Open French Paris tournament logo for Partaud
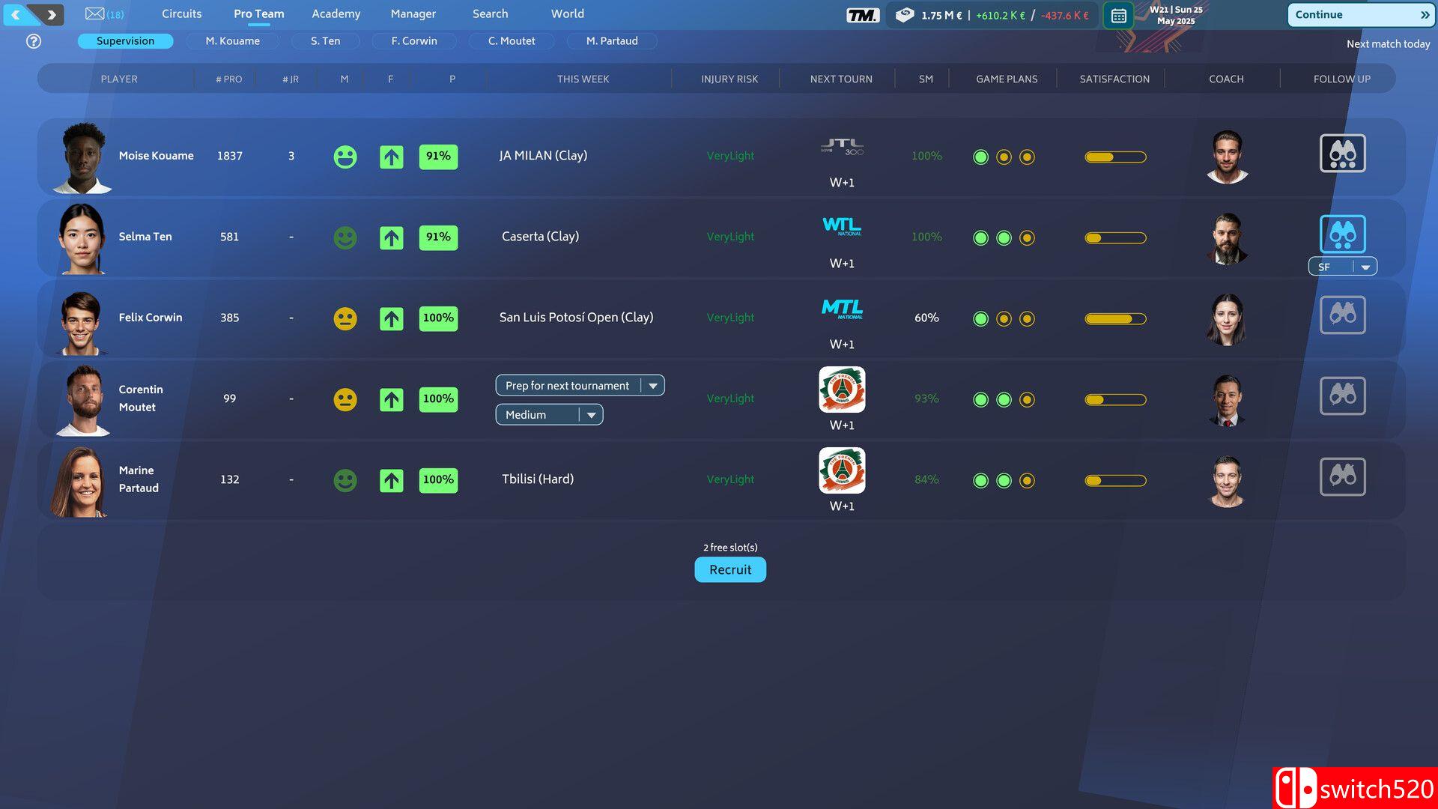The height and width of the screenshot is (809, 1438). (x=842, y=470)
